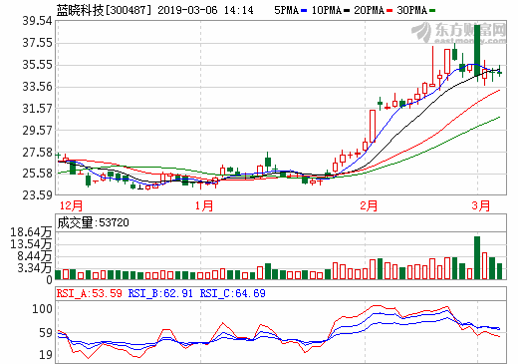Click the green 30PMA legend swatch
Image resolution: width=518 pixels, height=364 pixels.
point(432,11)
